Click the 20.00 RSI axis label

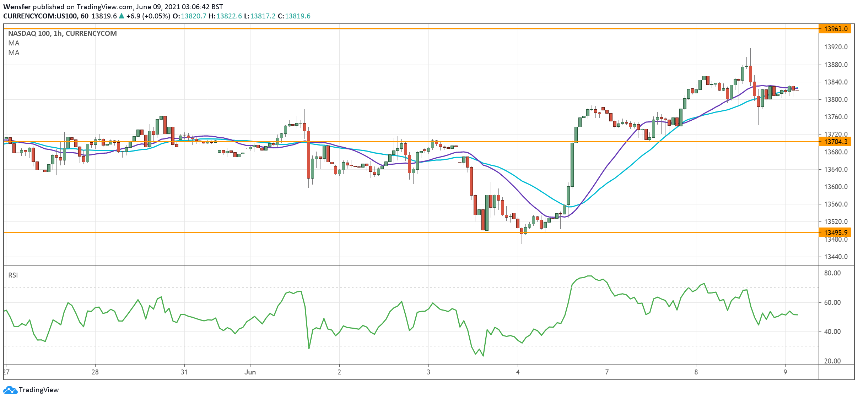(x=832, y=361)
